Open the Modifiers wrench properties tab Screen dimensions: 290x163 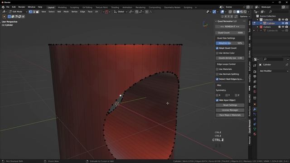pos(255,109)
